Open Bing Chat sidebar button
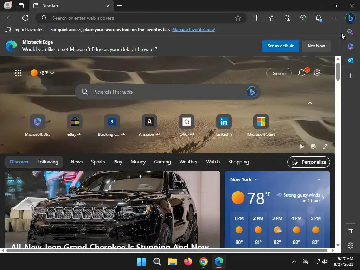Viewport: 360px width, 270px height. [351, 18]
